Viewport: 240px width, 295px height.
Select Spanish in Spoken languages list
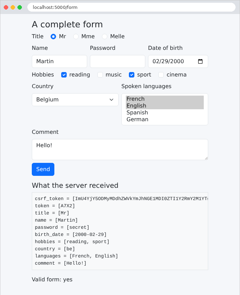pyautogui.click(x=165, y=113)
